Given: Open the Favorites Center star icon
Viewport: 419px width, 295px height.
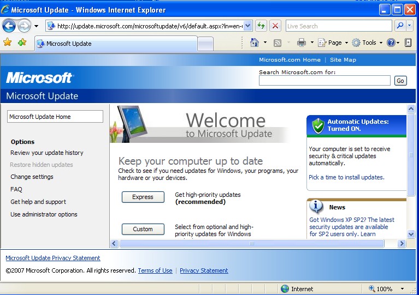Looking at the screenshot, I should tap(7, 42).
